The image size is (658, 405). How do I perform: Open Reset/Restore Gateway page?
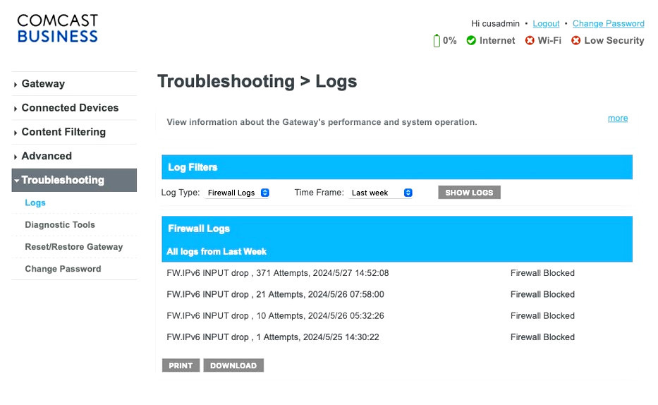click(74, 247)
